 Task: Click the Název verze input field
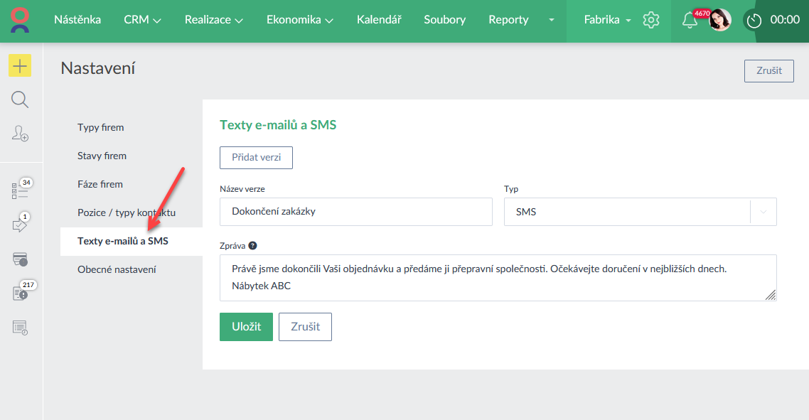point(355,212)
